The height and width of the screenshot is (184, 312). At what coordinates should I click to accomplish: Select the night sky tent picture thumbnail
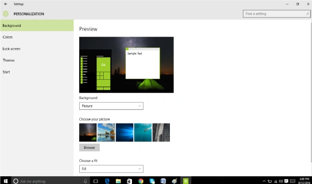tap(88, 133)
